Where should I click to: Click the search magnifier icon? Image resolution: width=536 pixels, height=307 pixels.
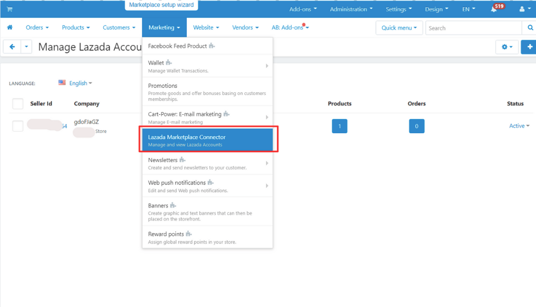[530, 28]
